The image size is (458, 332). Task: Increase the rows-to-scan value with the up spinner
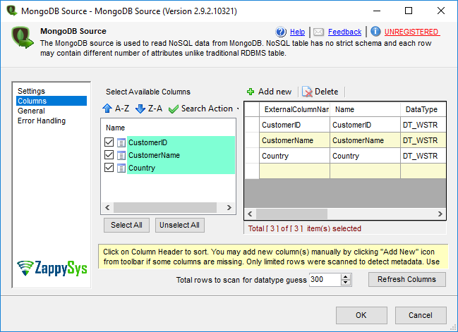point(346,277)
